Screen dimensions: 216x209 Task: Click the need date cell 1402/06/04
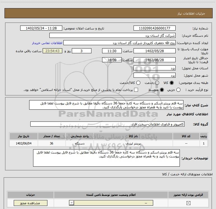(x=24, y=143)
